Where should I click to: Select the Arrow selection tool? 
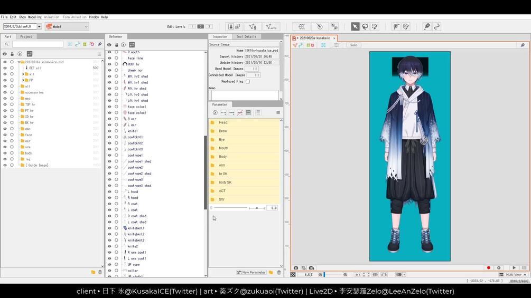coord(355,26)
